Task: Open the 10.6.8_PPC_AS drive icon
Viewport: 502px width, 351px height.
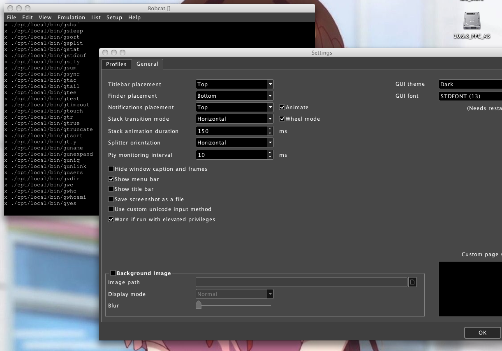Action: pyautogui.click(x=472, y=21)
